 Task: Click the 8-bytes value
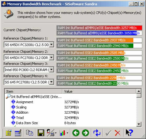point(70,123)
